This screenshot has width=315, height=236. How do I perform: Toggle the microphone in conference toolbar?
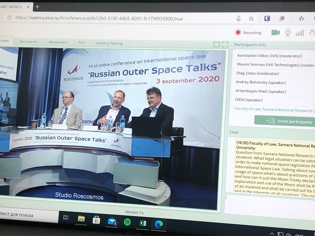tap(288, 33)
